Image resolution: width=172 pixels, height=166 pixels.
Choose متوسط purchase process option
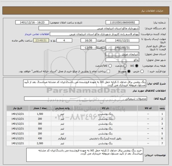pyautogui.click(x=129, y=72)
